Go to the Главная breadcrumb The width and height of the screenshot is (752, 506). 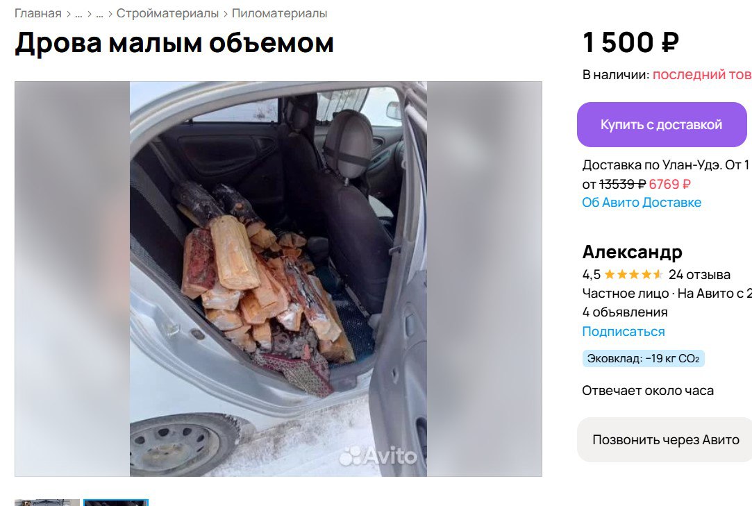coord(38,13)
